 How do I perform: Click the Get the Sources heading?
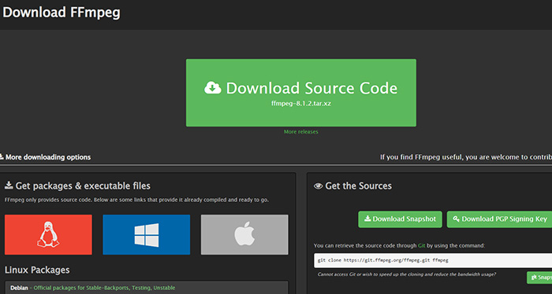point(352,186)
